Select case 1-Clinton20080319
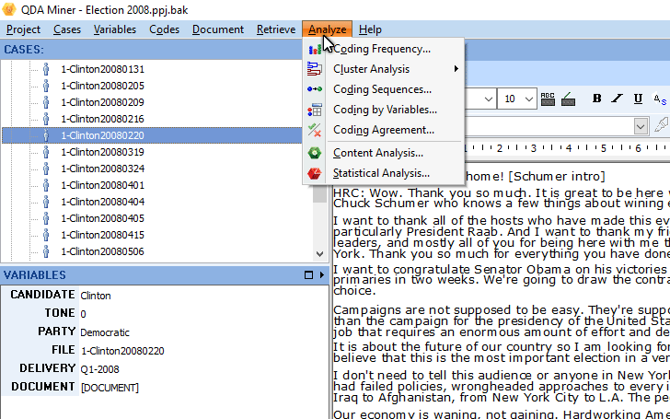 tap(102, 152)
